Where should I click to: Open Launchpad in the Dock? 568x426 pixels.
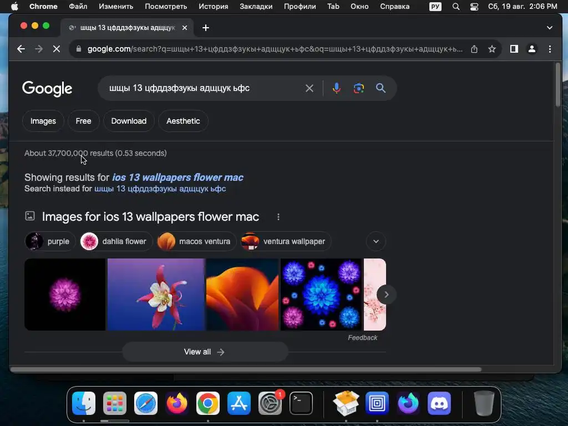coord(115,403)
